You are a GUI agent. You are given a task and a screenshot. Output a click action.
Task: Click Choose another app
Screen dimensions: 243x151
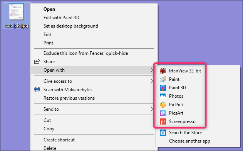point(189,141)
